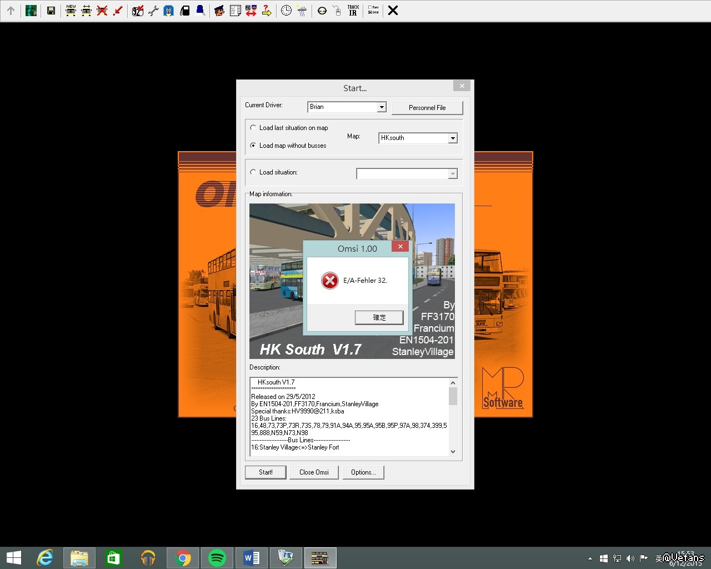This screenshot has height=569, width=711.
Task: Select 'Load map without busses' option
Action: pyautogui.click(x=253, y=146)
